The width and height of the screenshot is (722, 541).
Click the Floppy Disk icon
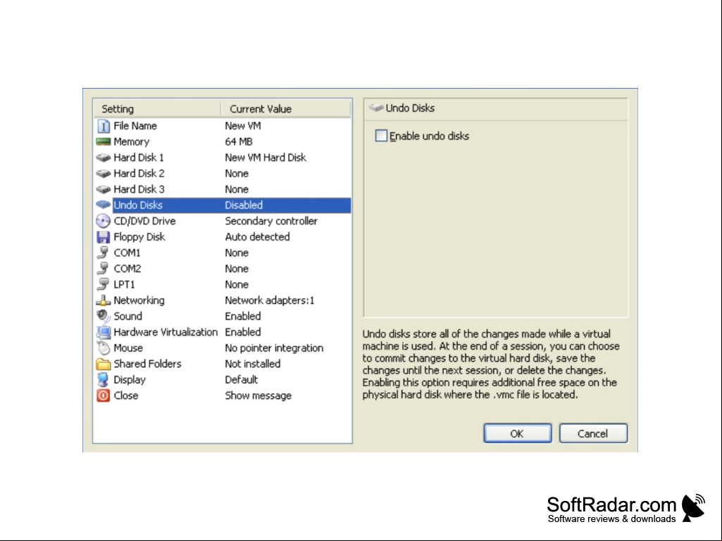click(x=103, y=237)
